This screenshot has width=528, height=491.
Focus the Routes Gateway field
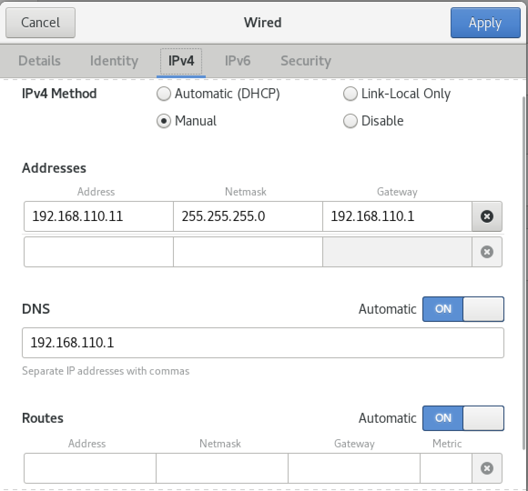coord(354,468)
